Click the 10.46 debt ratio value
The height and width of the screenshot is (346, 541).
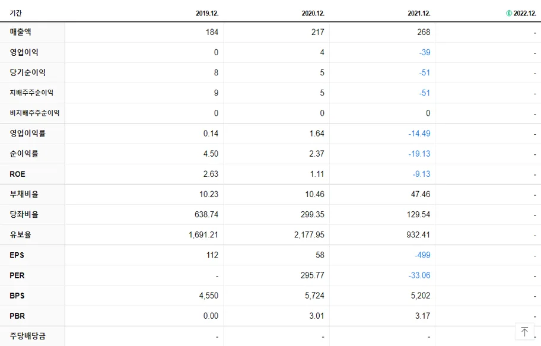(x=314, y=195)
